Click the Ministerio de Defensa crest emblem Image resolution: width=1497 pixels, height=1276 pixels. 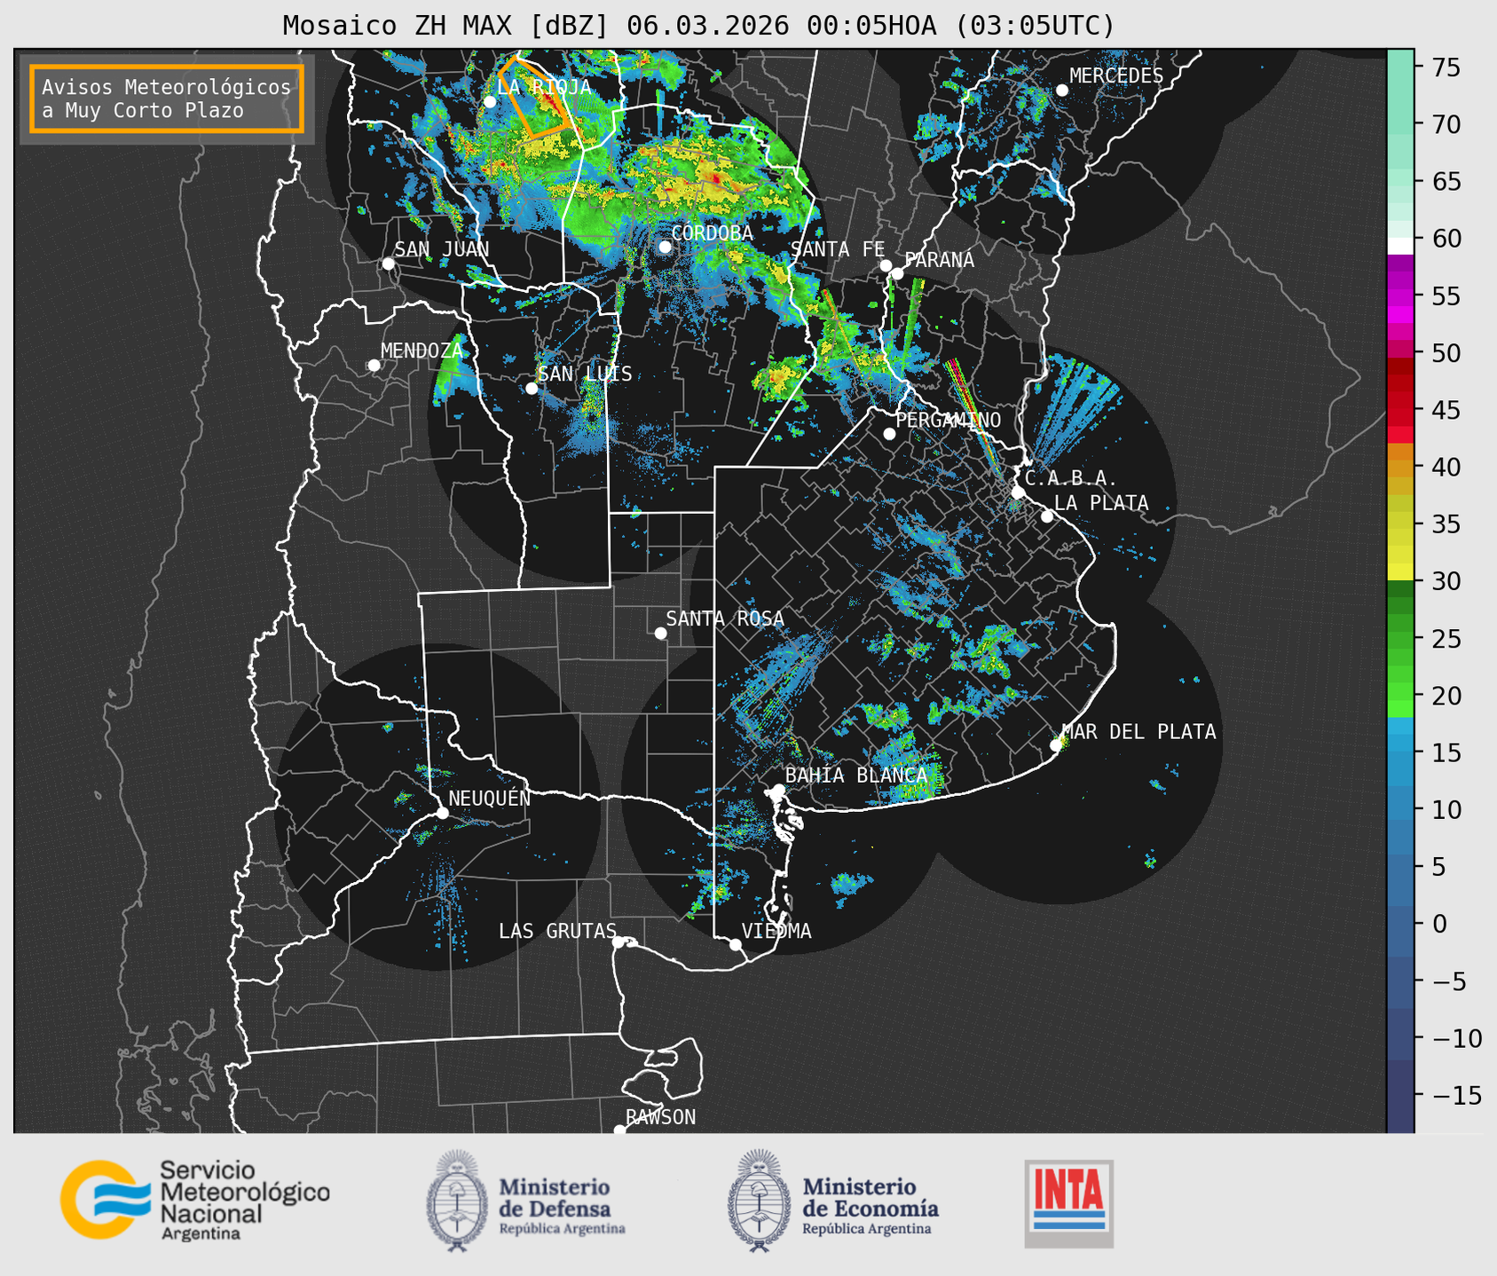point(457,1201)
